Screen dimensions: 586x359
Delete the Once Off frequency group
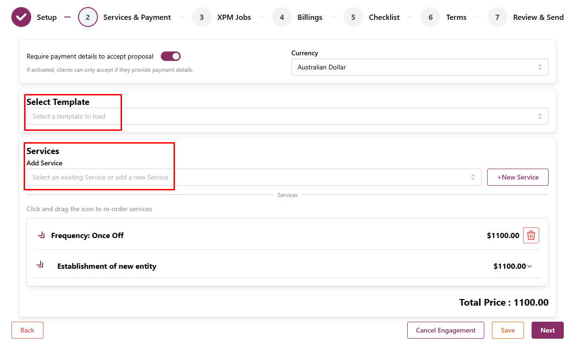click(x=531, y=235)
